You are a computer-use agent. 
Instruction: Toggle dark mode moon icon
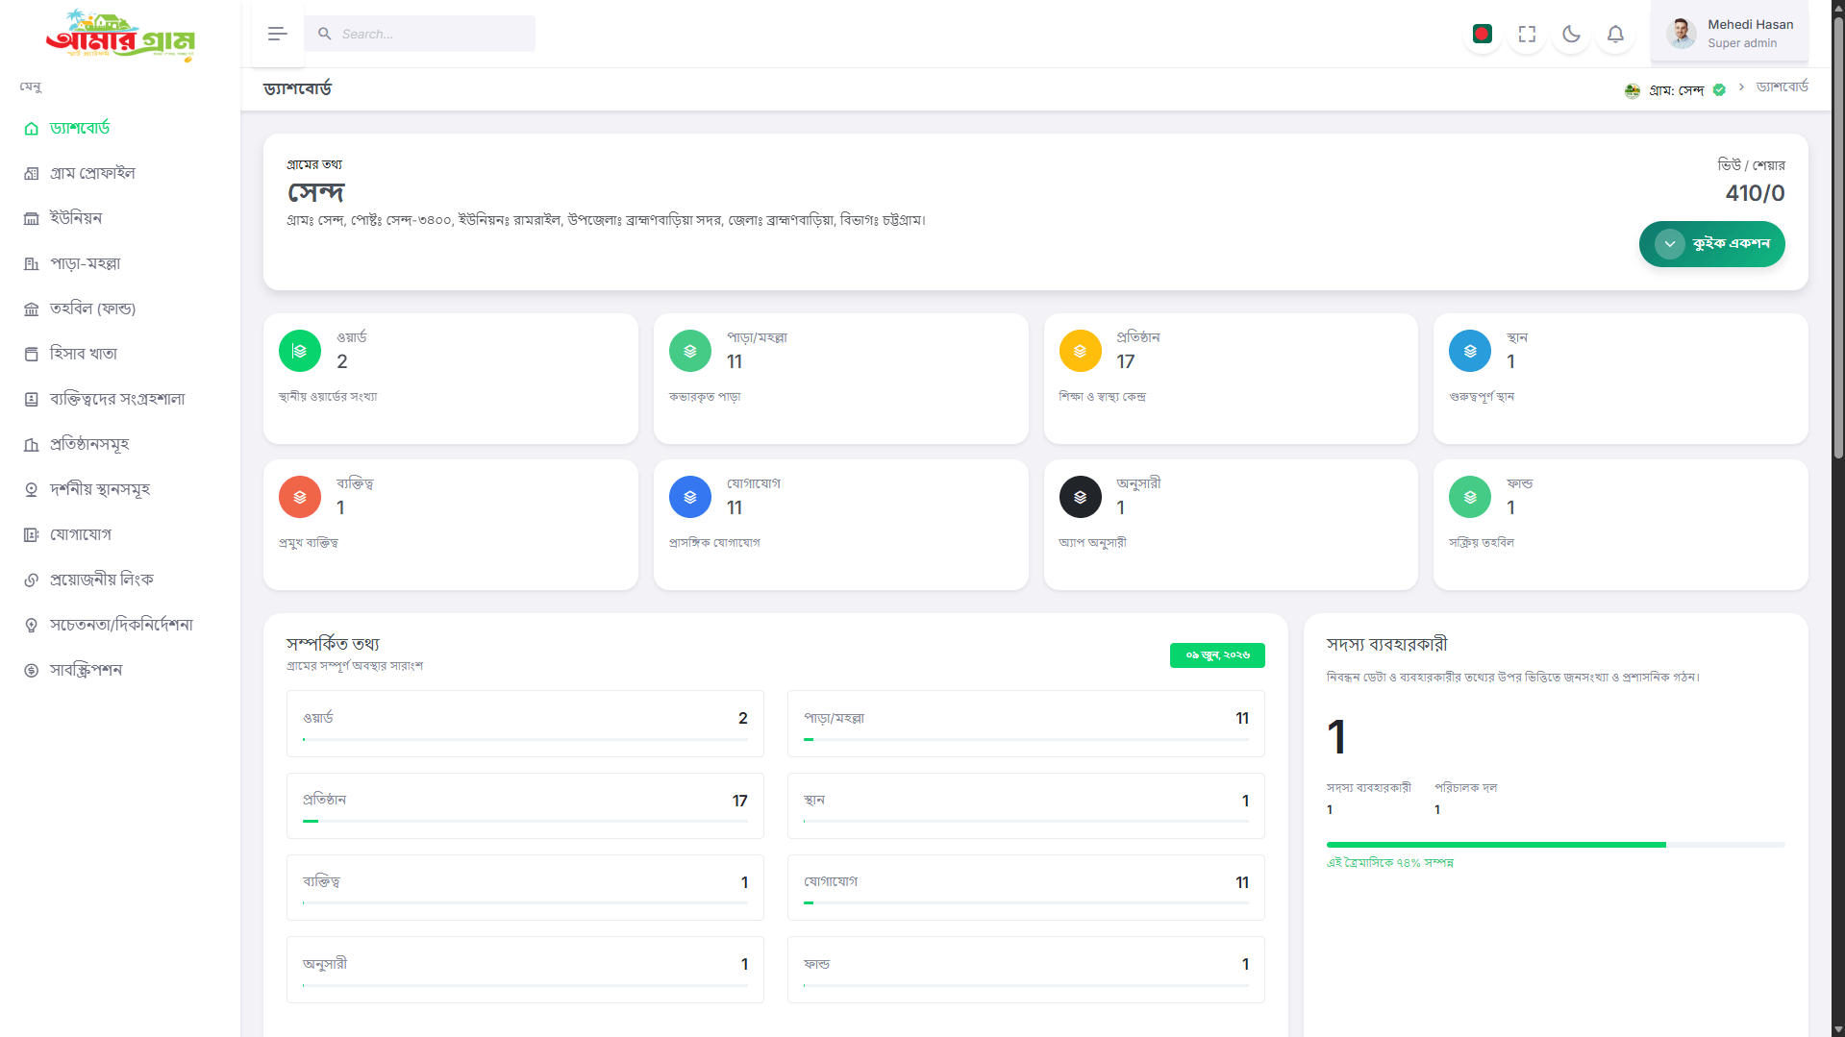pos(1571,35)
